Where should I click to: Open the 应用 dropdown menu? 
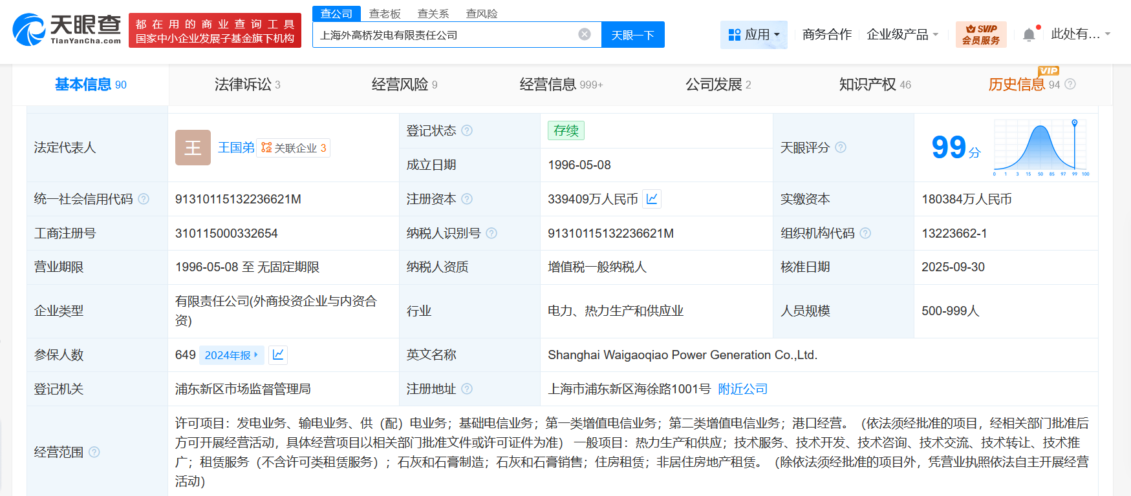coord(754,35)
